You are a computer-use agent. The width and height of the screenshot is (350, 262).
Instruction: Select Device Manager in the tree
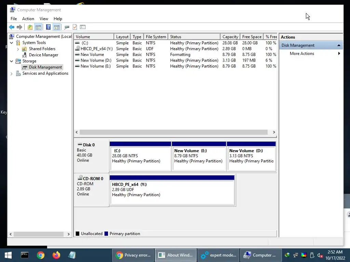43,55
